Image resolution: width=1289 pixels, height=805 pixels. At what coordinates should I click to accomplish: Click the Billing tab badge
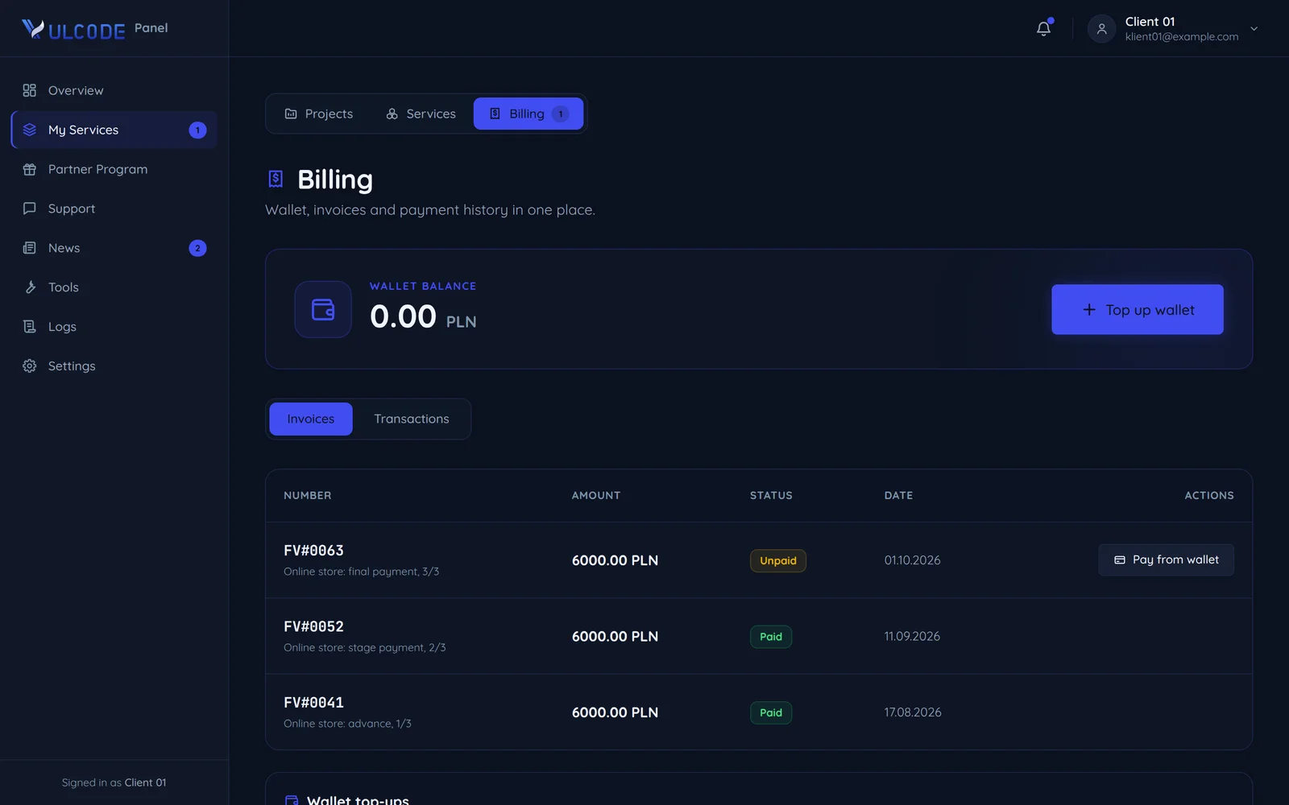(560, 114)
